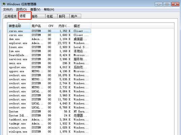The width and height of the screenshot is (181, 135).
Task: Select csrss.exe process using 1,352 K
Action: pos(49,31)
